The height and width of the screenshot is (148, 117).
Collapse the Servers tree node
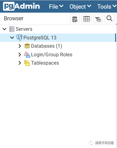point(5,29)
